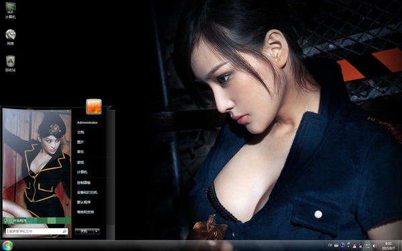The image size is (402, 251).
Task: Click the flower user account picture
Action: click(x=94, y=106)
